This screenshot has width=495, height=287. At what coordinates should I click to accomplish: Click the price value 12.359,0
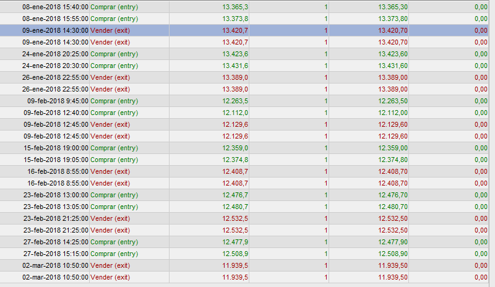pyautogui.click(x=235, y=148)
